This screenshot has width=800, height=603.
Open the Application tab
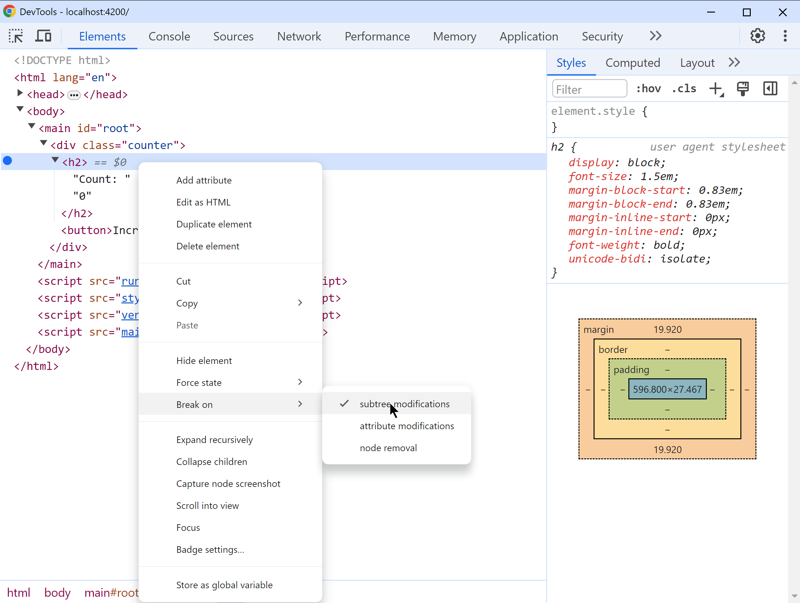(529, 36)
